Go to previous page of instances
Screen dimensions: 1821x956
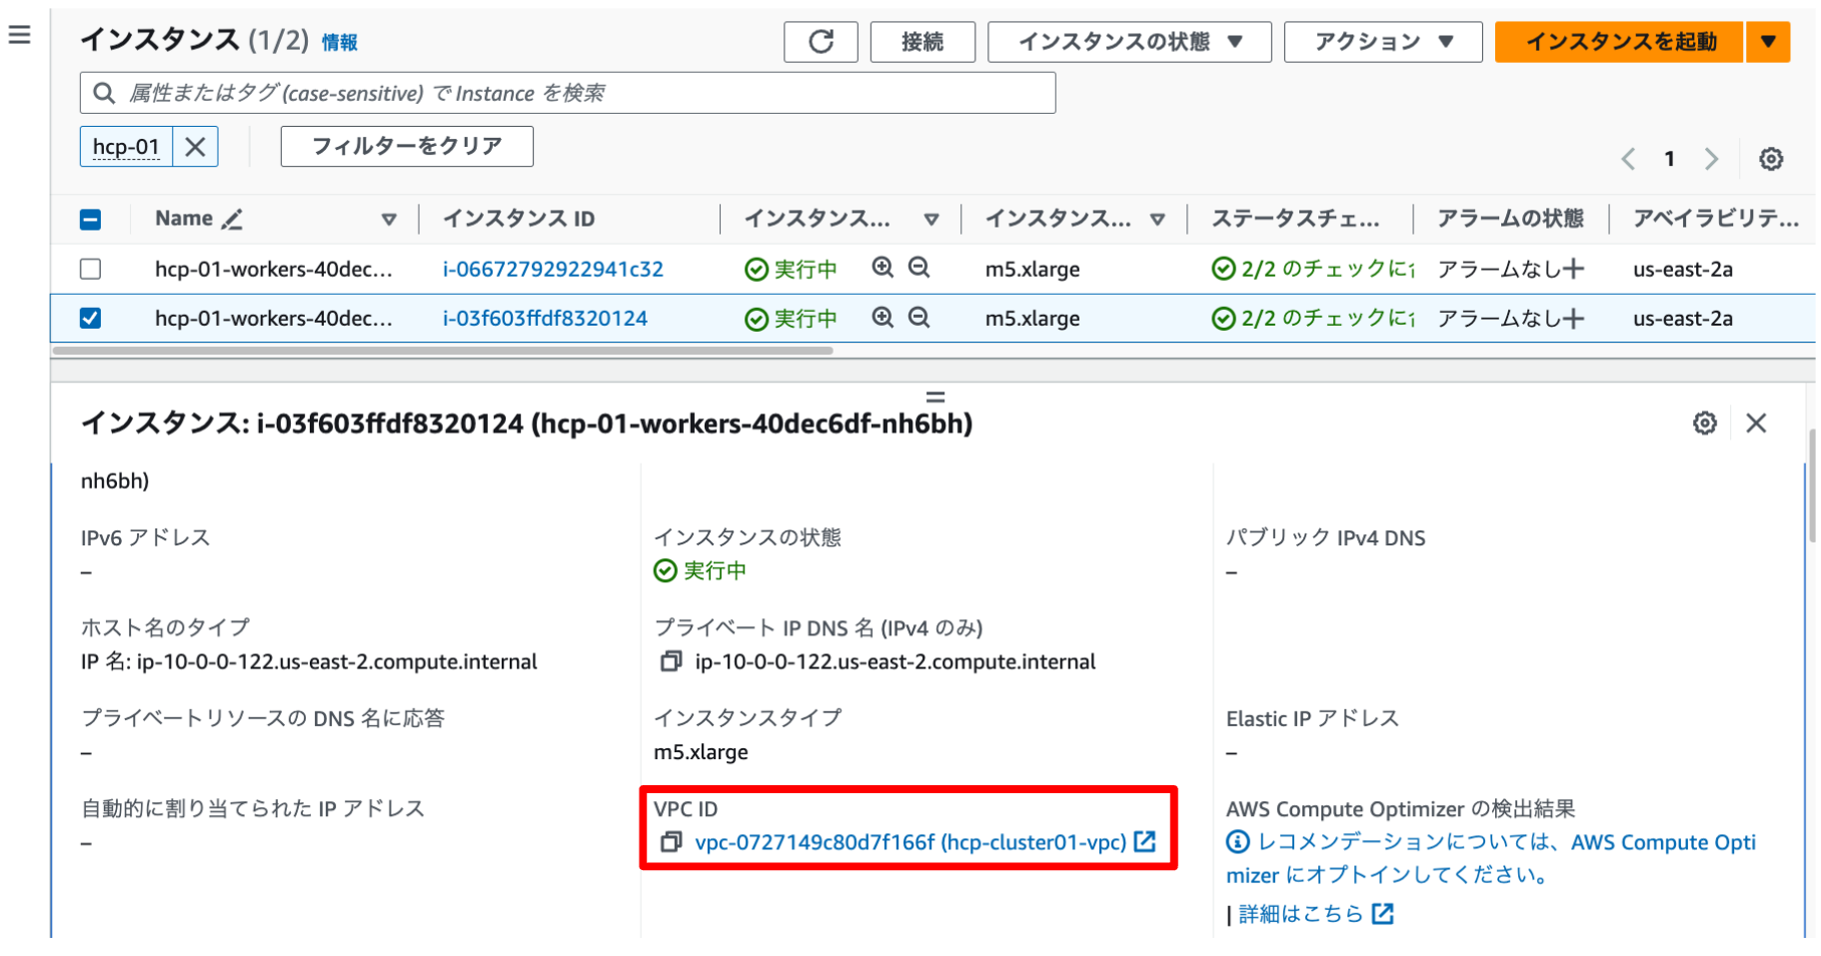[x=1628, y=159]
